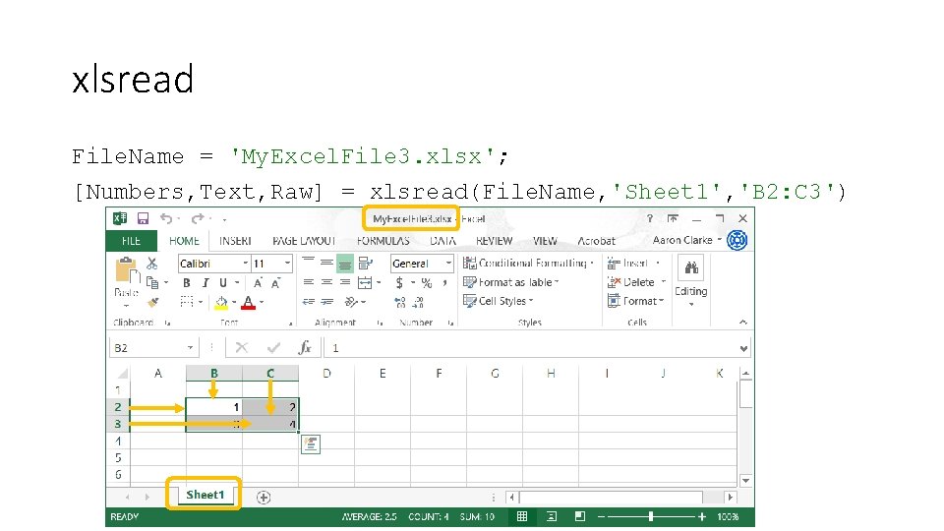Screen dimensions: 944x531
Task: Redo the last action
Action: (197, 218)
